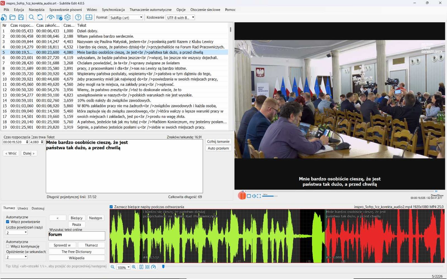Open the Kodowanie UTF-8 encoding dropdown
This screenshot has width=447, height=279.
coord(180,18)
